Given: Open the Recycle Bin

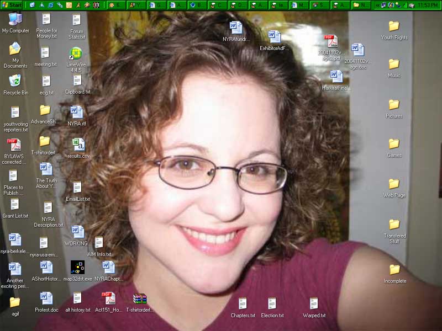Looking at the screenshot, I should (x=15, y=81).
